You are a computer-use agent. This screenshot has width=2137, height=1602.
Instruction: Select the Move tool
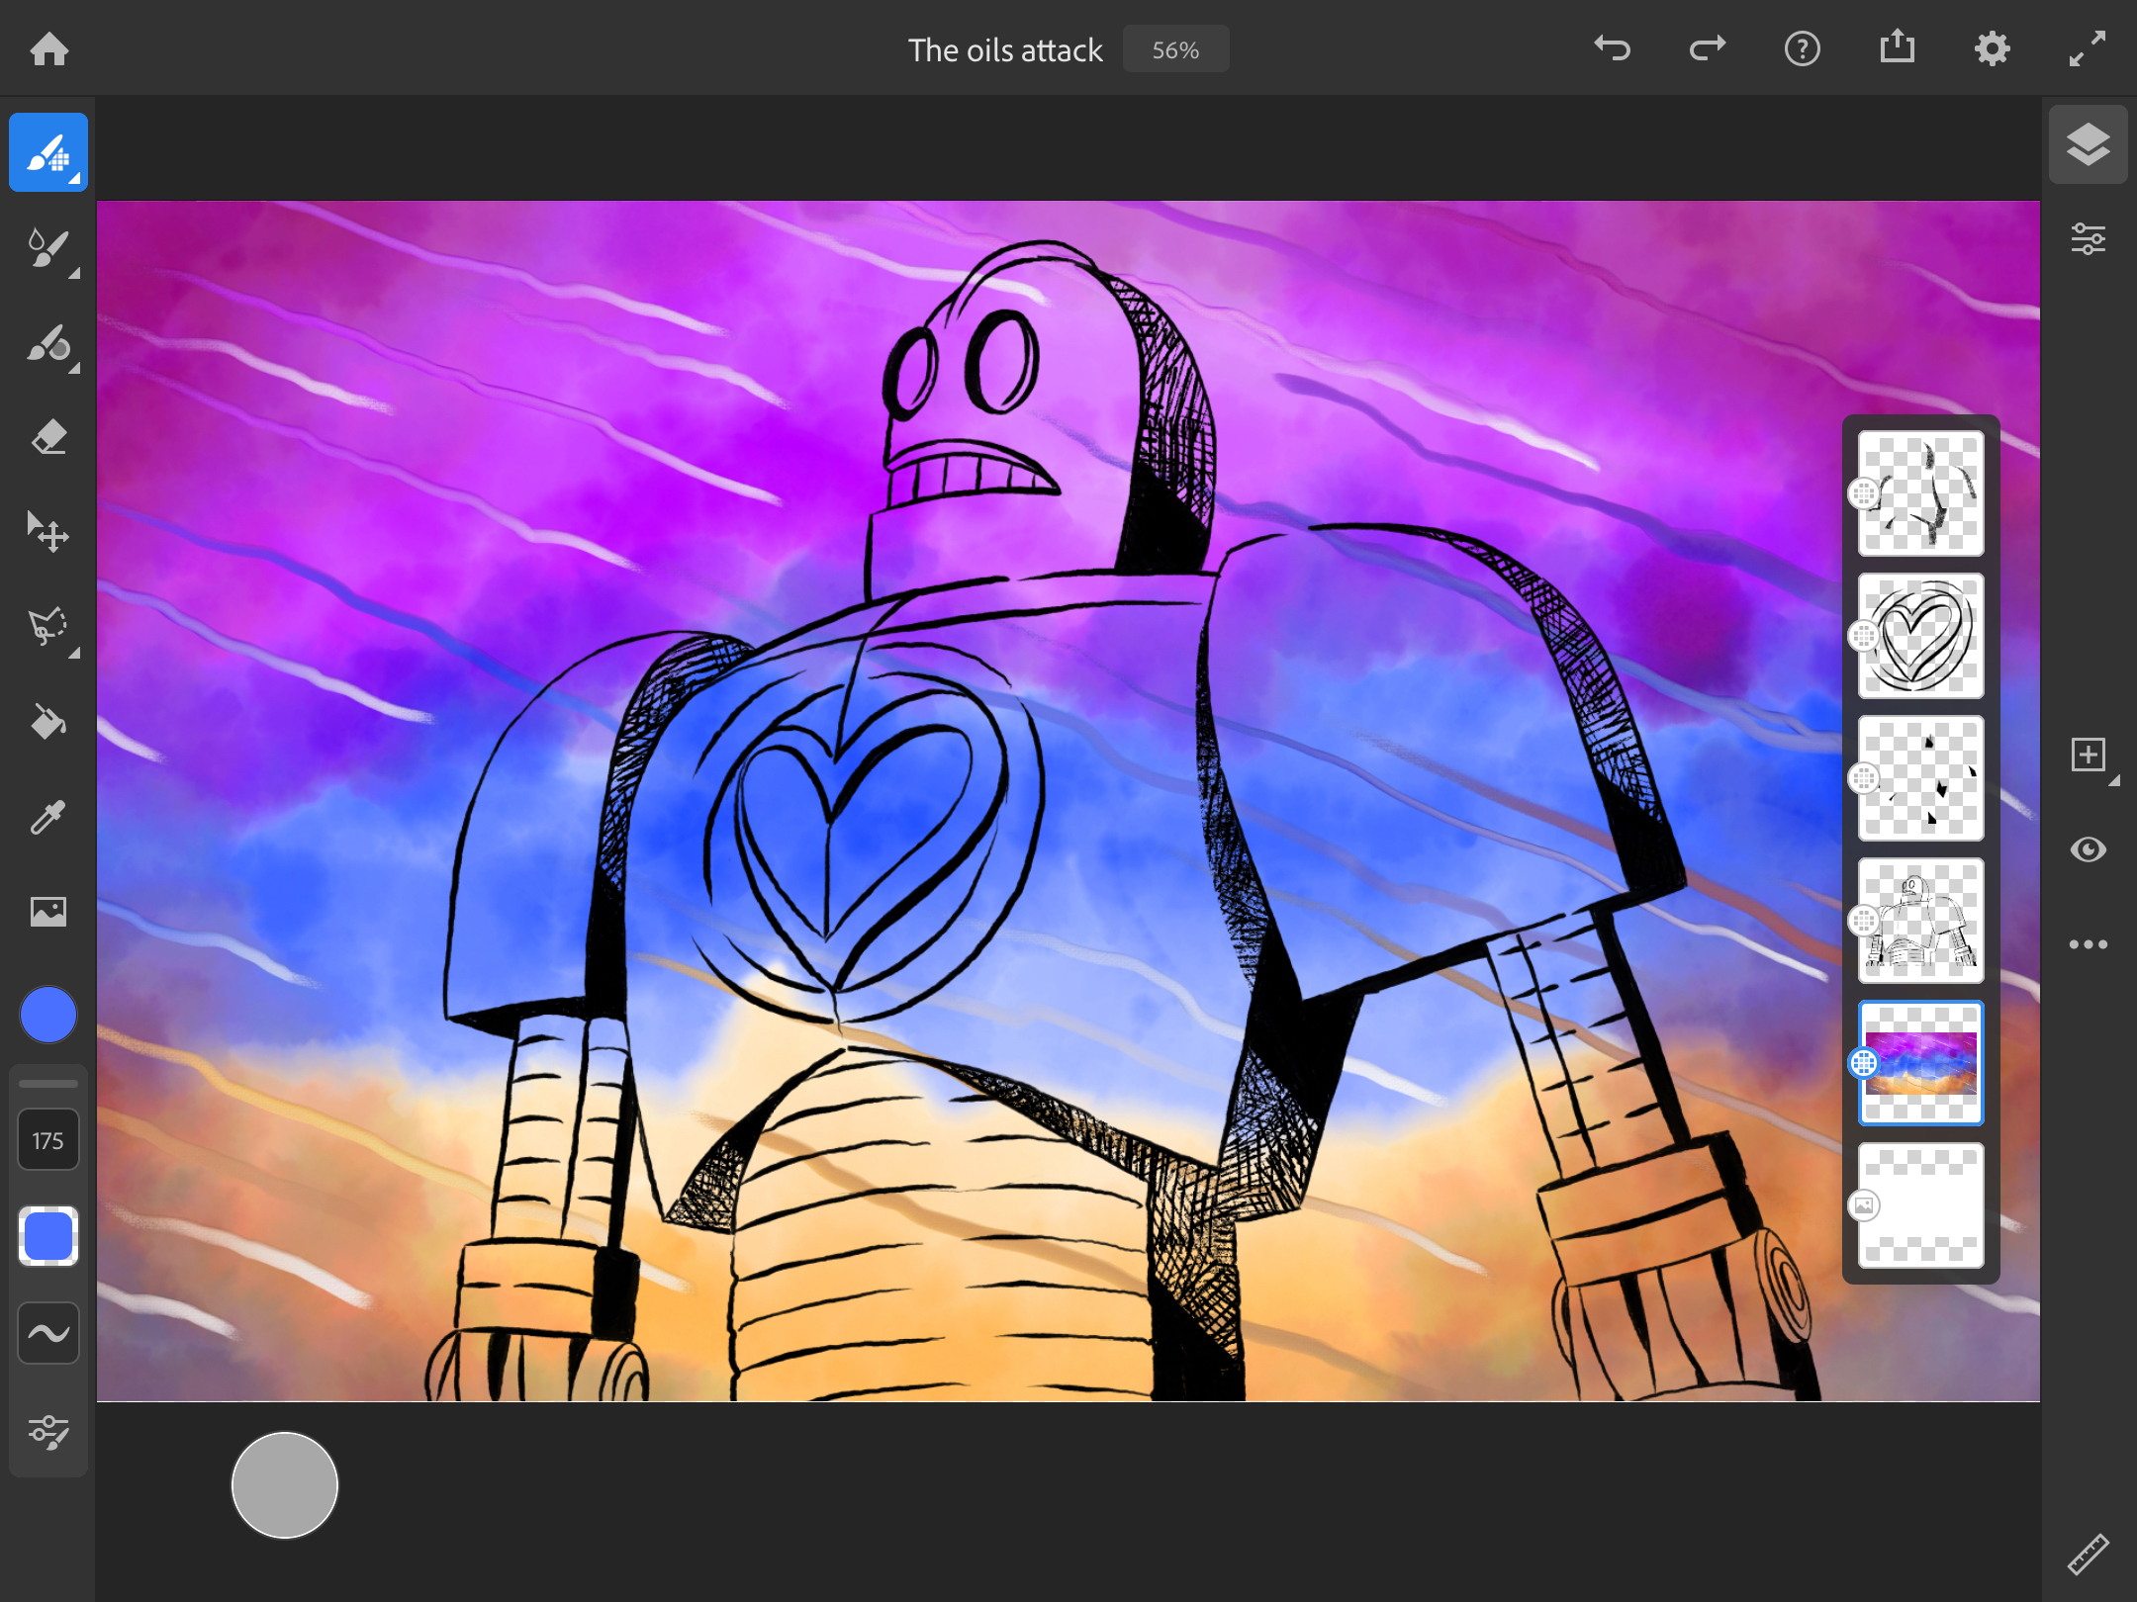click(x=47, y=531)
